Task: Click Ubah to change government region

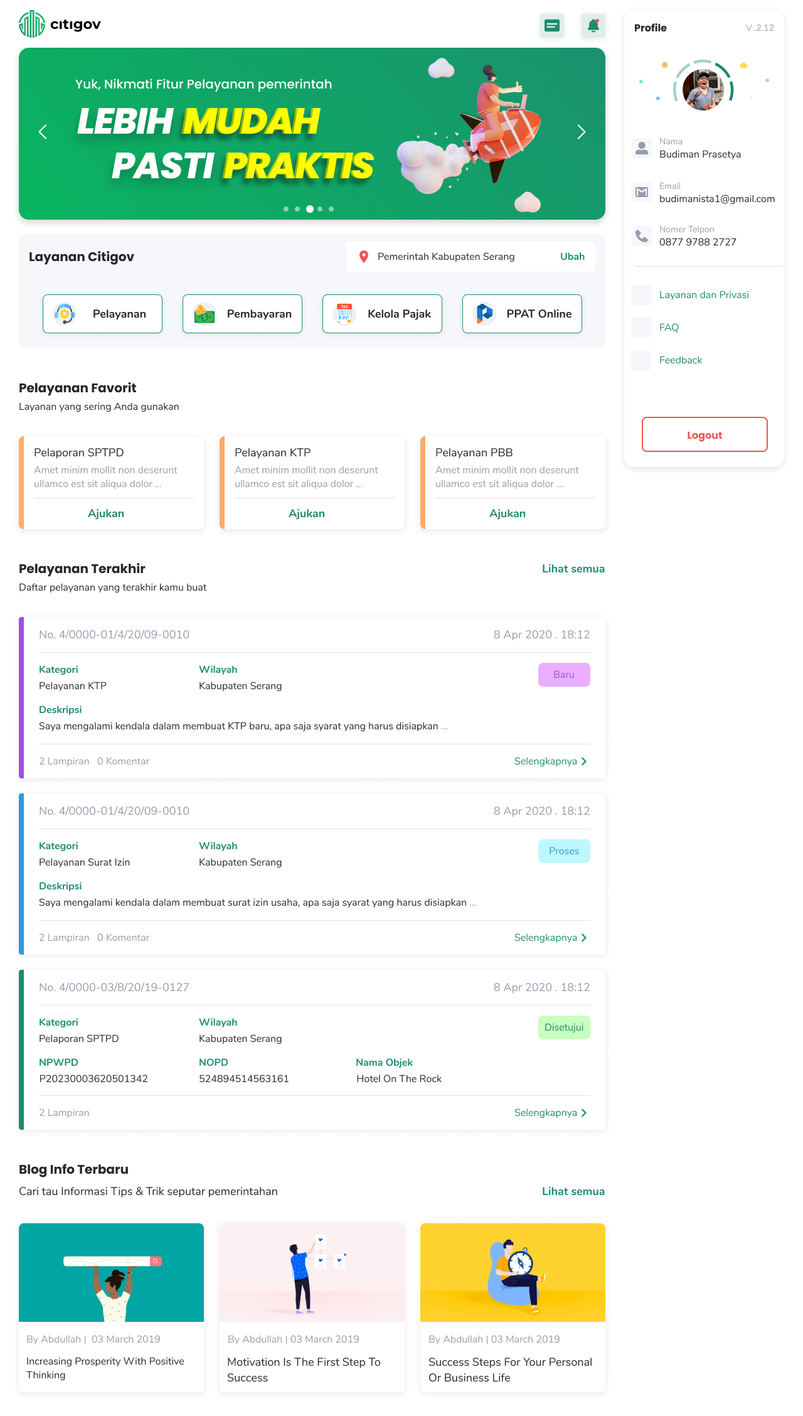Action: click(572, 257)
